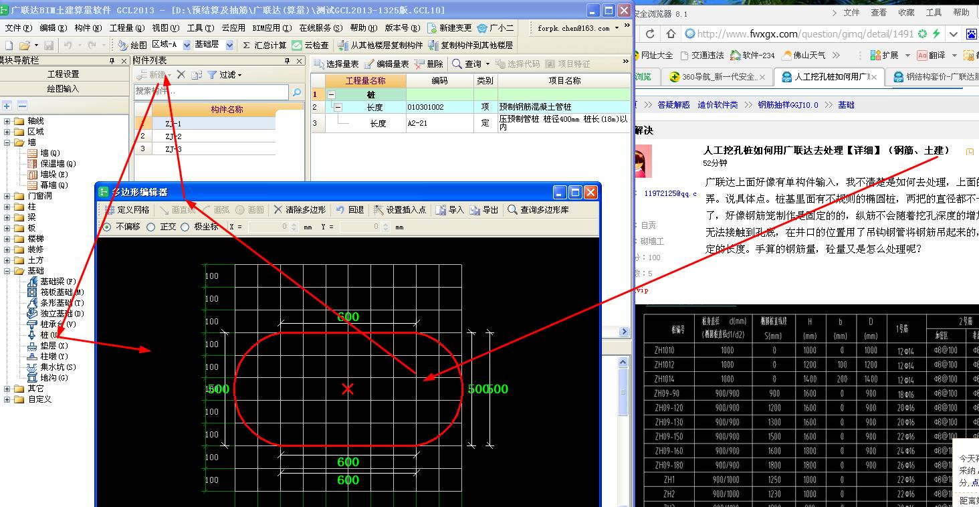The height and width of the screenshot is (507, 979).
Task: Click 答疑解惑 breadcrumb link
Action: [x=673, y=105]
